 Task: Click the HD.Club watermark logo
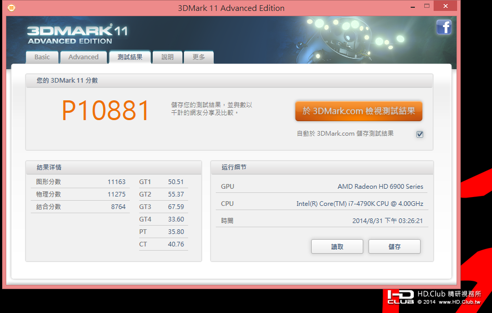click(x=434, y=297)
